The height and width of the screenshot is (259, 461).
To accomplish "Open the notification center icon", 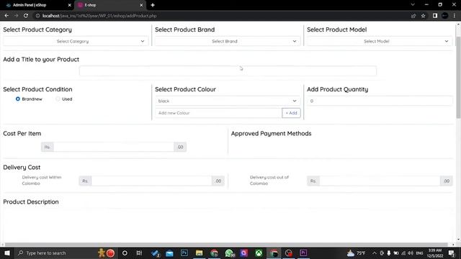I will [x=452, y=253].
